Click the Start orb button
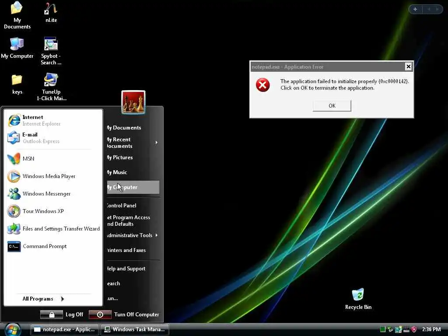Screen dimensions: 448x336 13,329
